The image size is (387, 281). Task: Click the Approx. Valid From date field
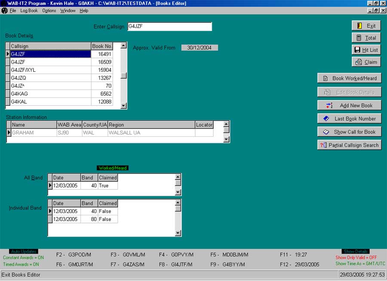200,48
